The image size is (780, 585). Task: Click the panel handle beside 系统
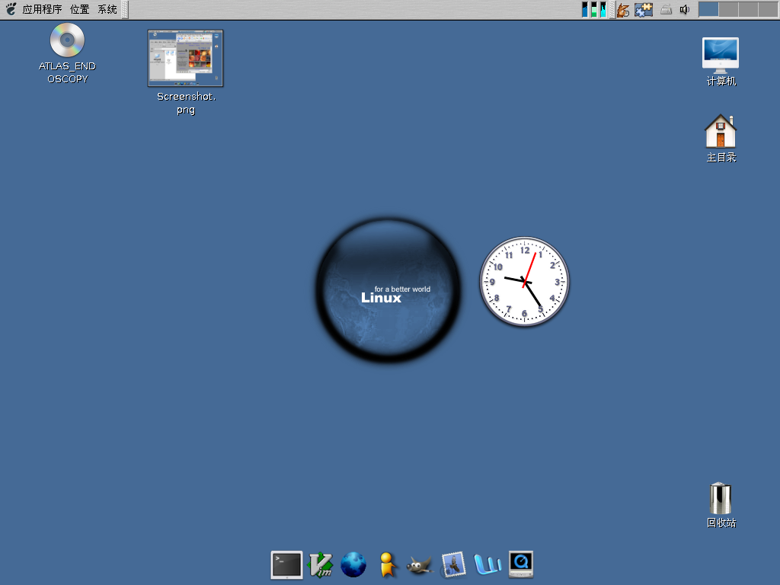(125, 9)
